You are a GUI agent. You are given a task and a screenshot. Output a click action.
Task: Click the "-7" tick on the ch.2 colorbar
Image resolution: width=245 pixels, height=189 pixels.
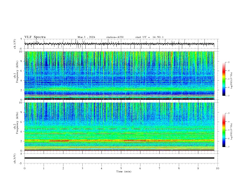pyautogui.click(x=228, y=147)
